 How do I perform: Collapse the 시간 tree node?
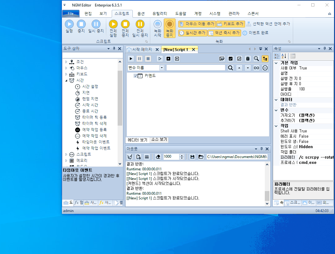(66, 81)
